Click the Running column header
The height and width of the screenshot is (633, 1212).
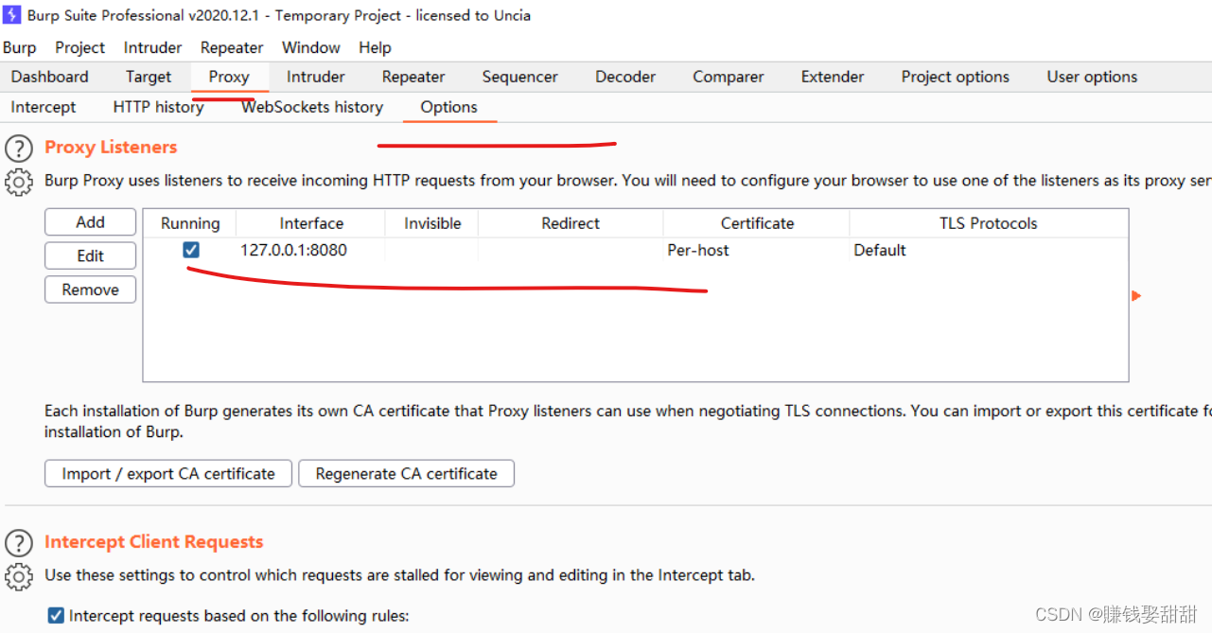point(190,223)
